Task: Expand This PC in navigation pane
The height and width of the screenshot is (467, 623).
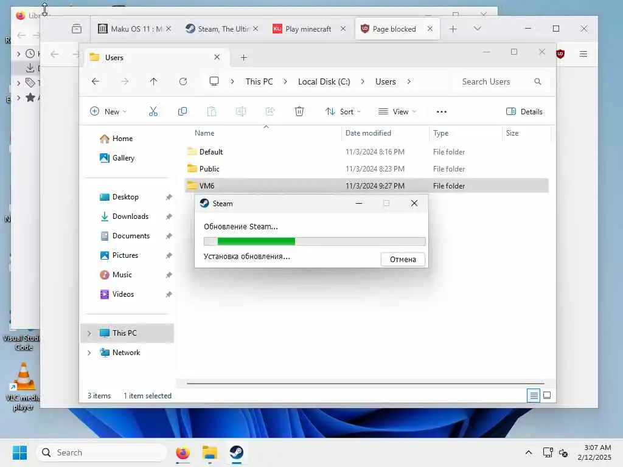Action: pyautogui.click(x=89, y=333)
